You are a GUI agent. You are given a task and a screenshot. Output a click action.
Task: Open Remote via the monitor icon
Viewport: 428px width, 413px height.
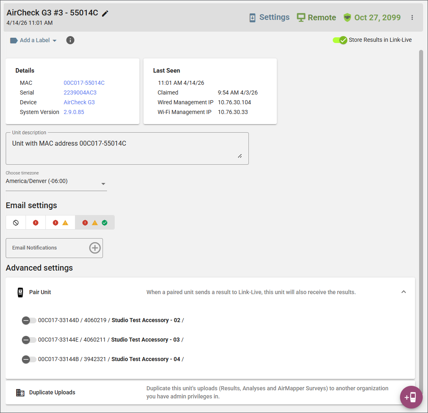pyautogui.click(x=301, y=17)
